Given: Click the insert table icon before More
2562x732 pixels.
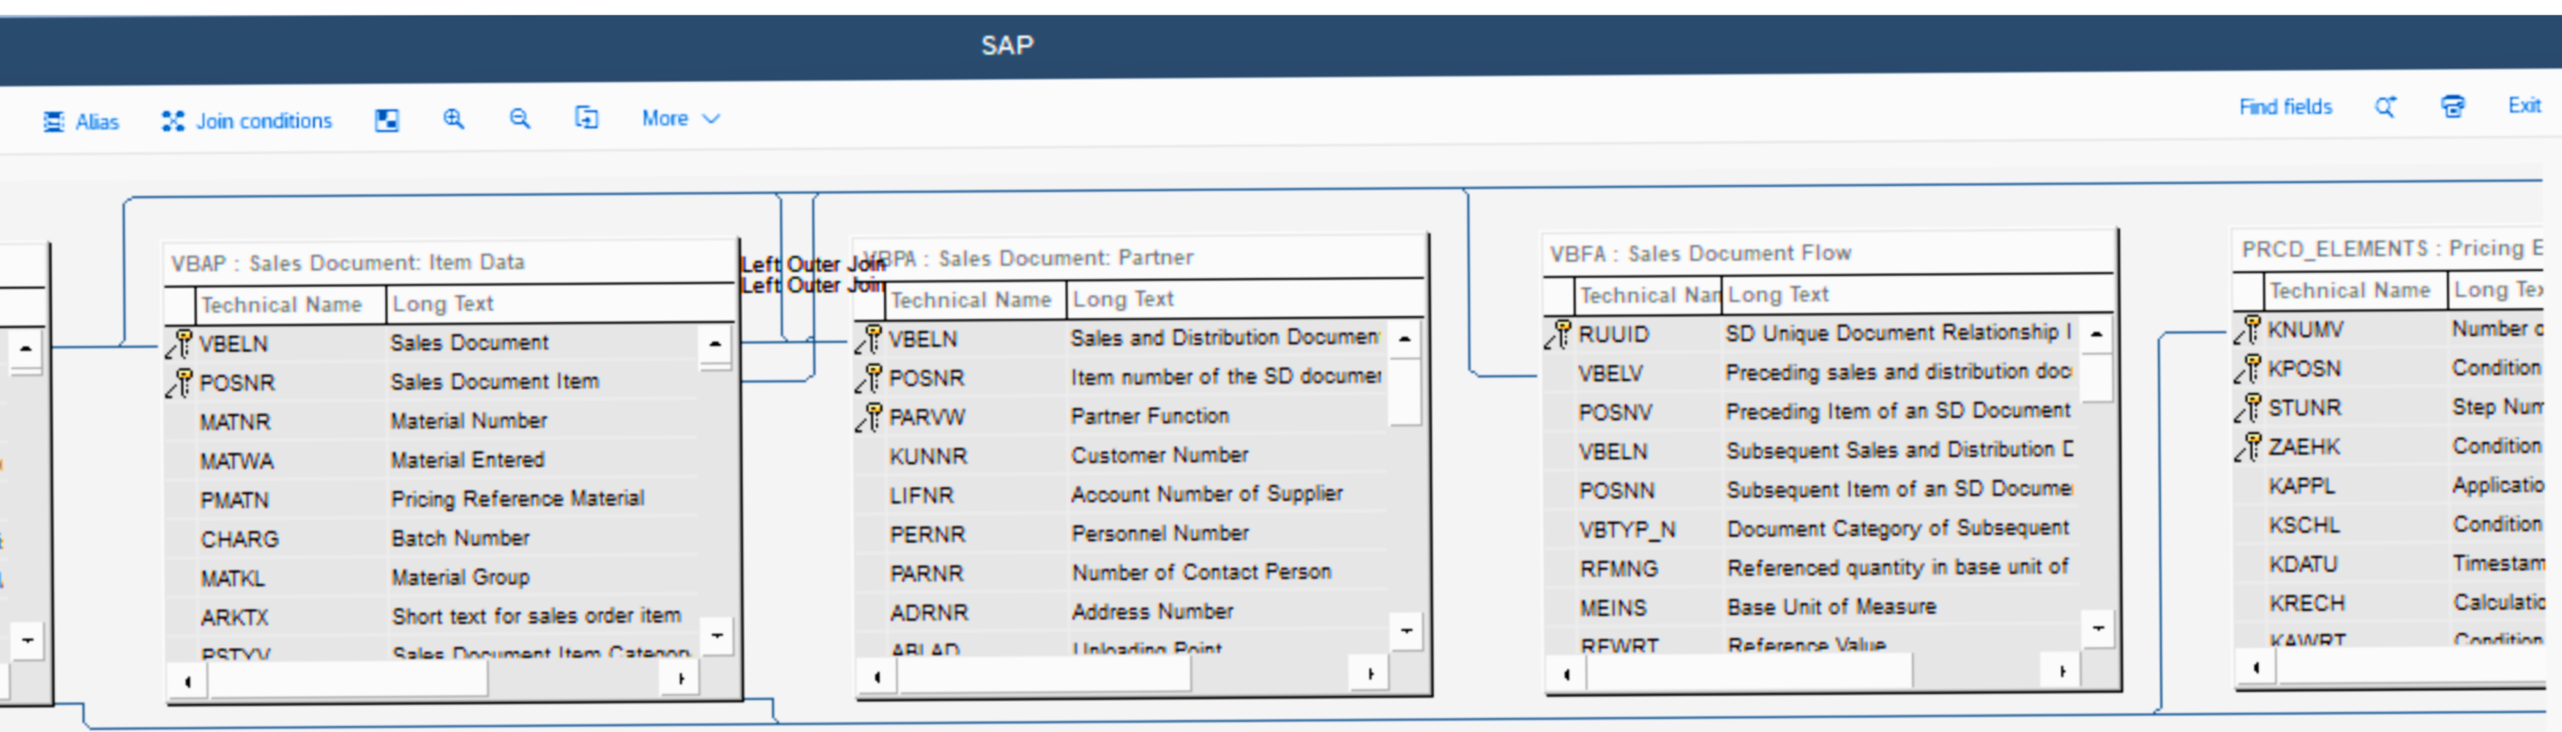Looking at the screenshot, I should click(587, 119).
